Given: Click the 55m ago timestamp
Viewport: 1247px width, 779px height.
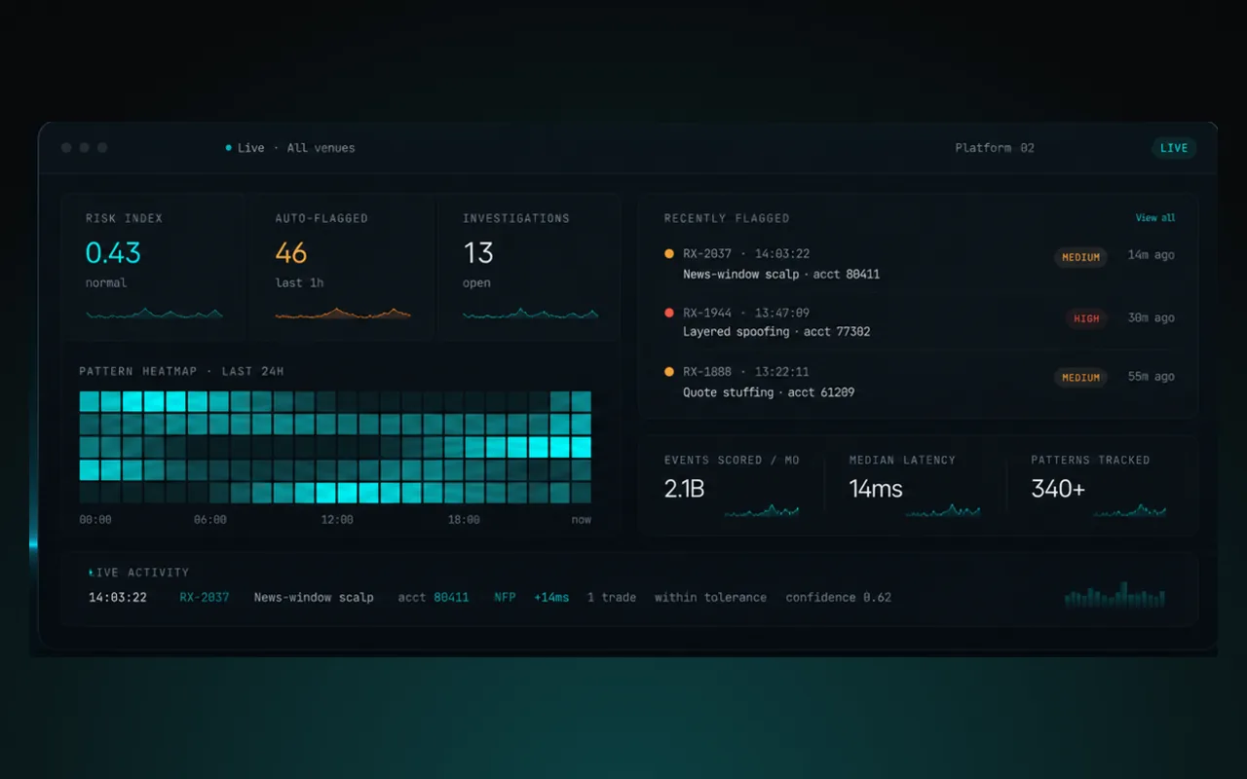Looking at the screenshot, I should (1152, 377).
